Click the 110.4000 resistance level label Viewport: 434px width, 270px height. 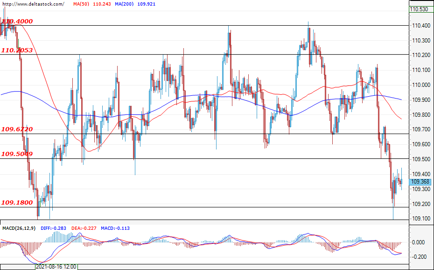(17, 21)
